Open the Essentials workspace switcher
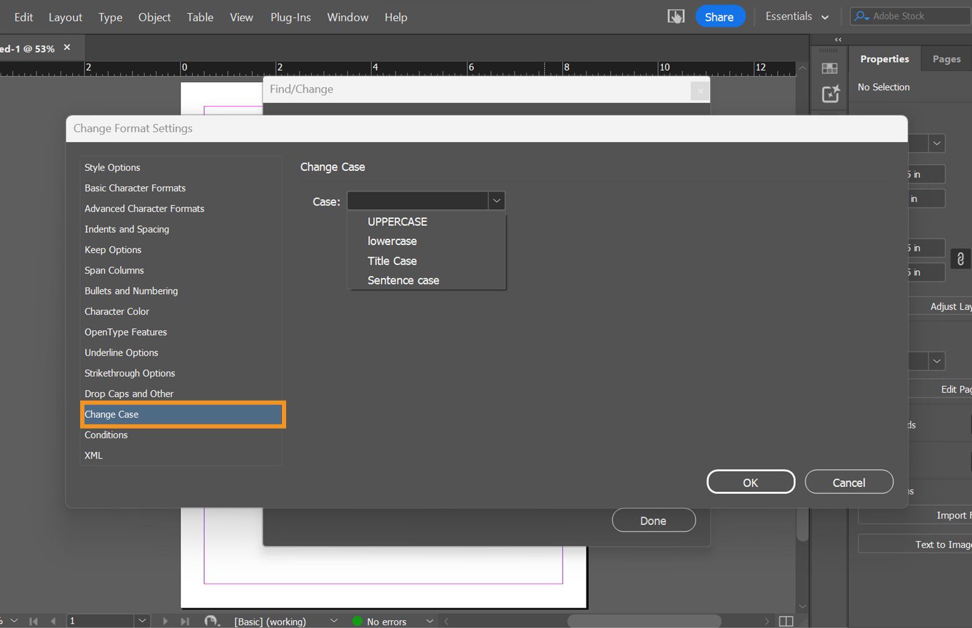The width and height of the screenshot is (972, 628). [x=796, y=16]
